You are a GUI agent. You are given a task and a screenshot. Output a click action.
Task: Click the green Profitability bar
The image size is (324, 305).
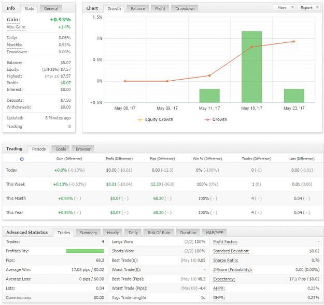click(x=85, y=251)
